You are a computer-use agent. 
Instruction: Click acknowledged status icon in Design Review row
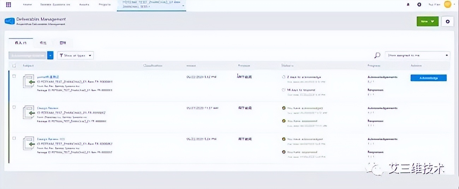(x=284, y=108)
